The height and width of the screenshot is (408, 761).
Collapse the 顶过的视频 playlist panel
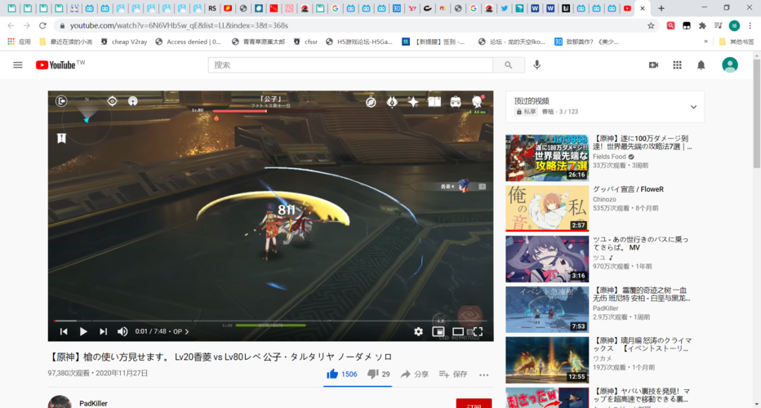[693, 107]
